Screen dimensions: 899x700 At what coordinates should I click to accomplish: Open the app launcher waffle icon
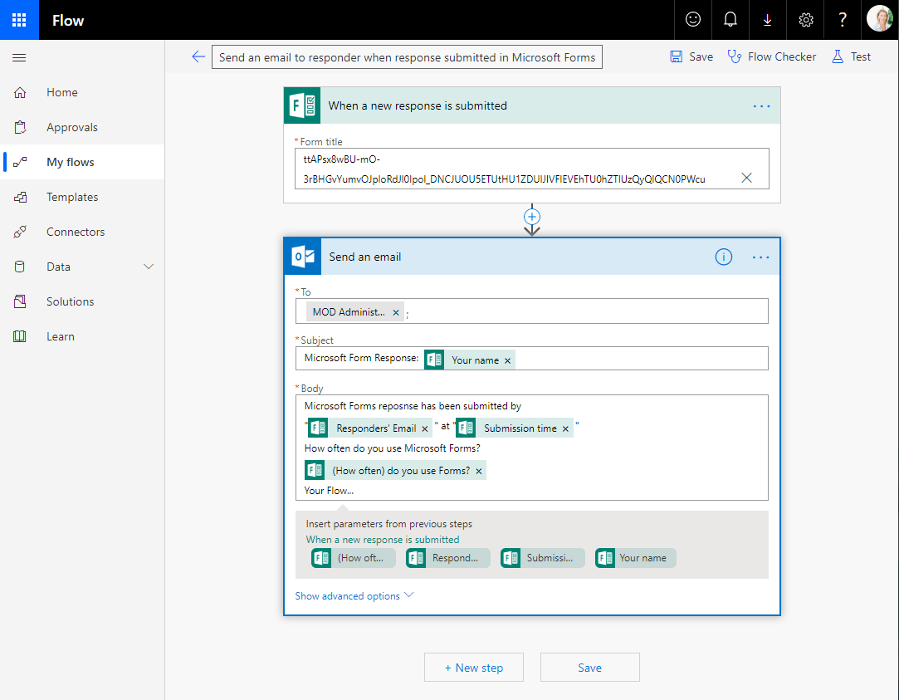20,20
